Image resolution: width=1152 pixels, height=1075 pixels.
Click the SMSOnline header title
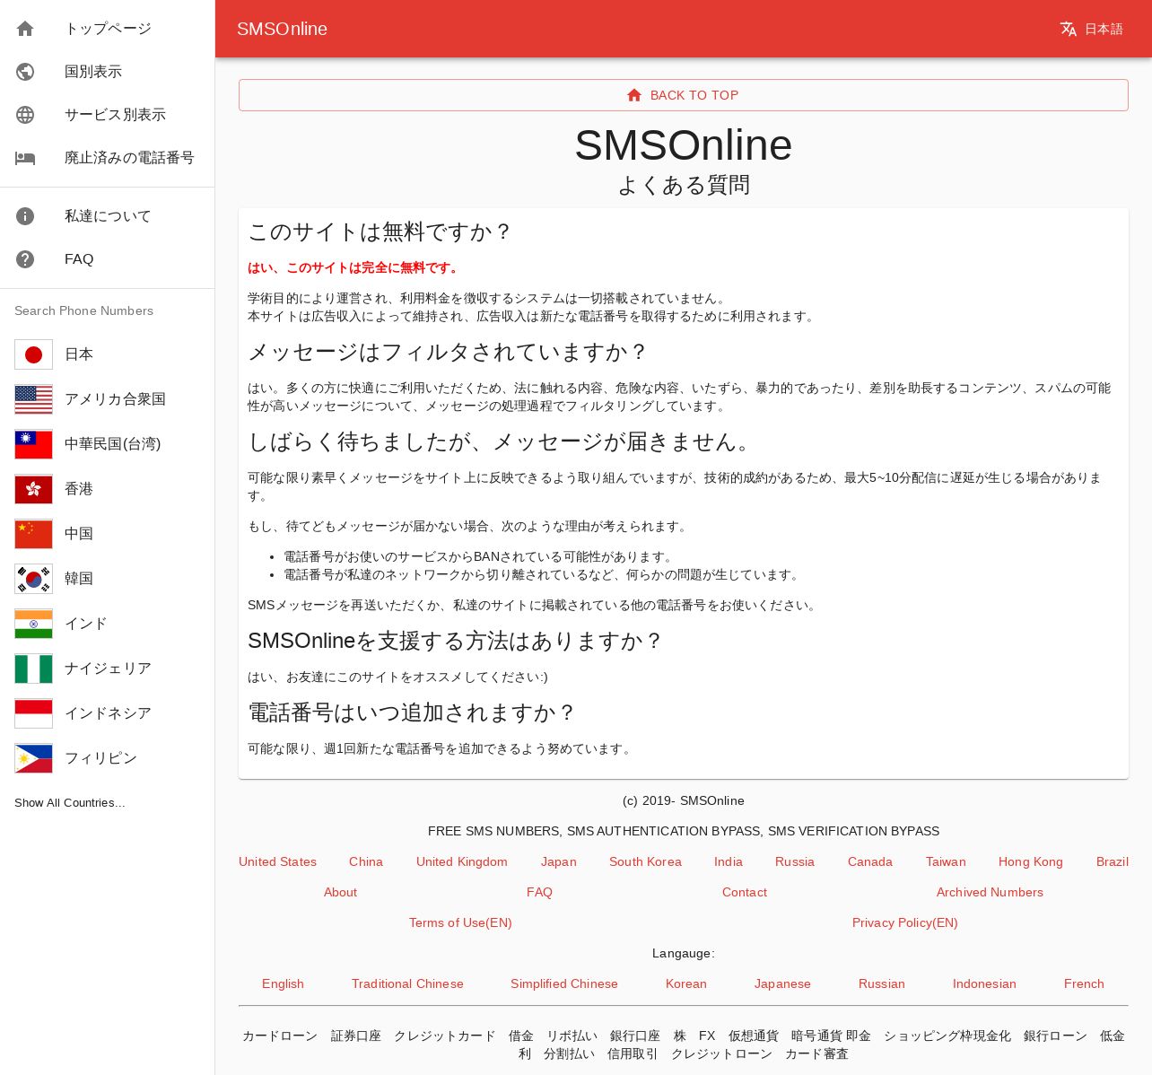282,29
